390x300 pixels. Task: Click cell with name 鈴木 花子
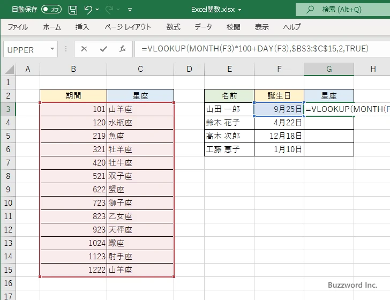[x=229, y=123]
